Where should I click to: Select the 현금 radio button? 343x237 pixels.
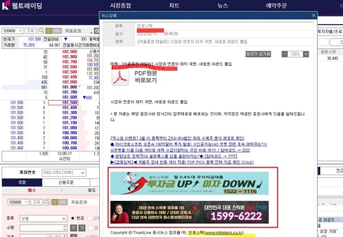(73, 218)
